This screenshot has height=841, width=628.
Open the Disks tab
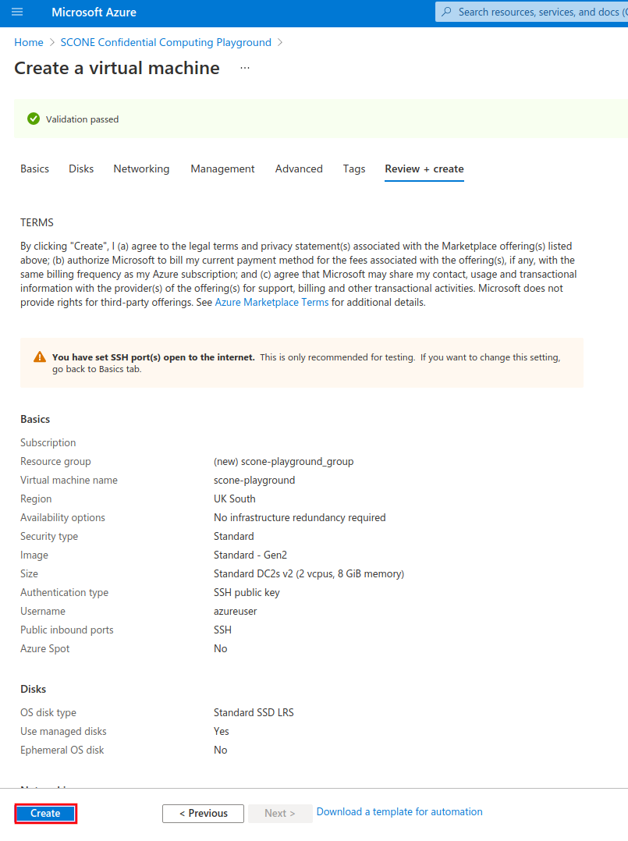(80, 169)
